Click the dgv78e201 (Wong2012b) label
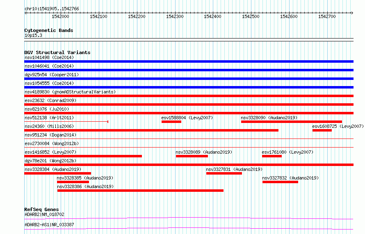This screenshot has height=234, width=365. click(50, 161)
